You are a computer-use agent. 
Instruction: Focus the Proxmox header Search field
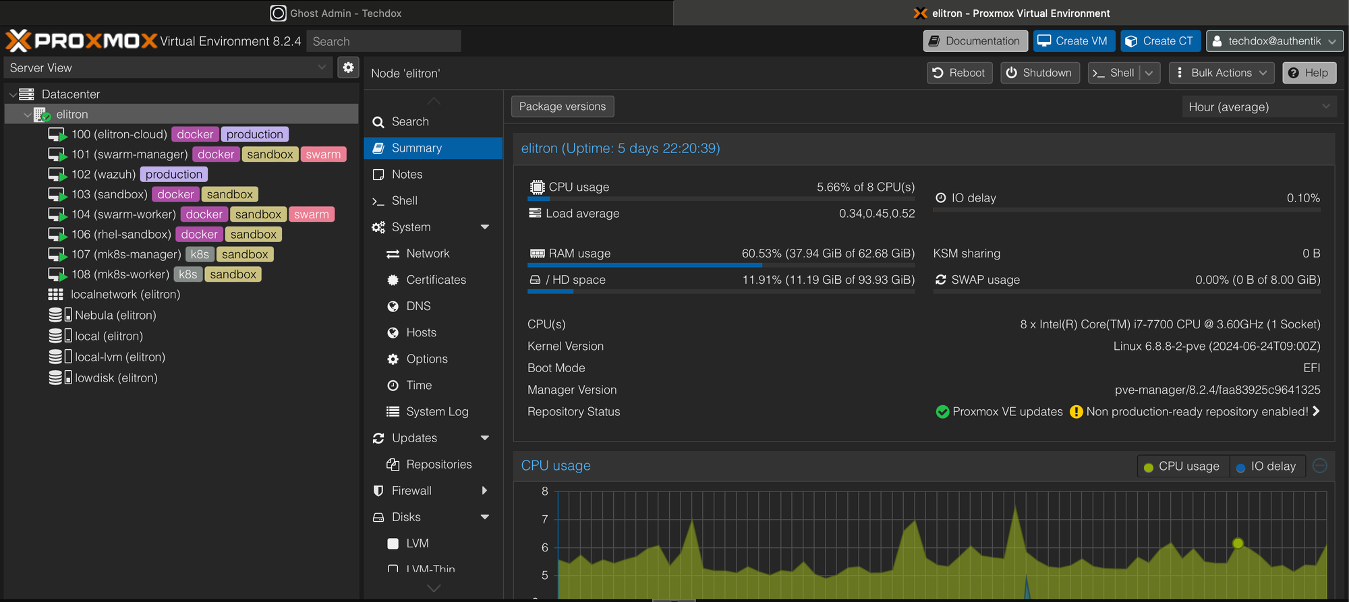click(384, 41)
